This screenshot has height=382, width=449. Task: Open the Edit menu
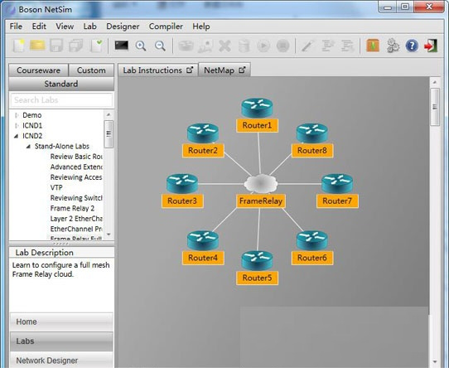(x=39, y=27)
